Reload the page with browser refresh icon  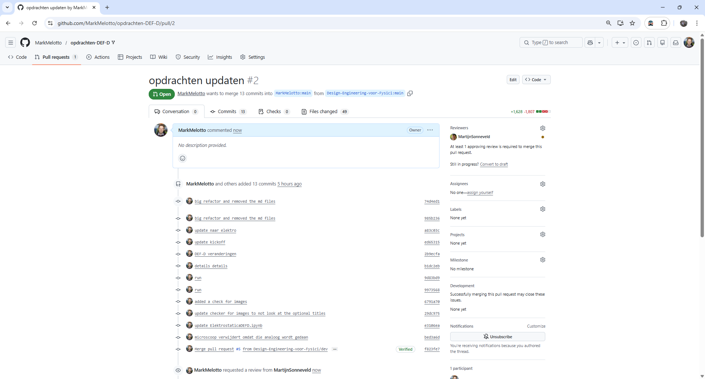(35, 23)
